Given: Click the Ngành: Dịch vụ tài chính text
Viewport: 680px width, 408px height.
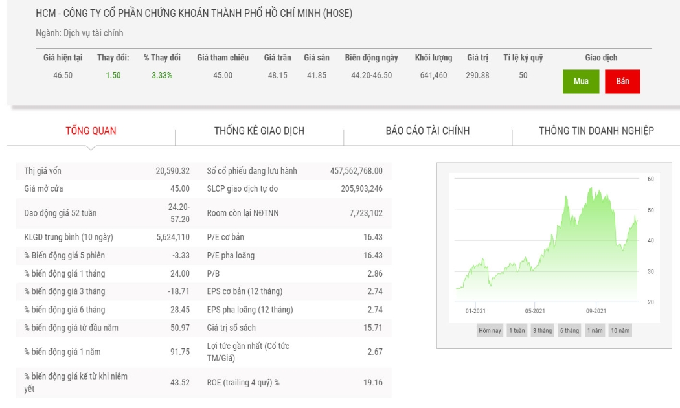Looking at the screenshot, I should pyautogui.click(x=80, y=33).
